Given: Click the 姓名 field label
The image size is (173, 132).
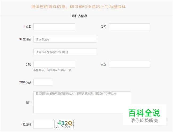Looking at the screenshot, I should pos(28,27).
